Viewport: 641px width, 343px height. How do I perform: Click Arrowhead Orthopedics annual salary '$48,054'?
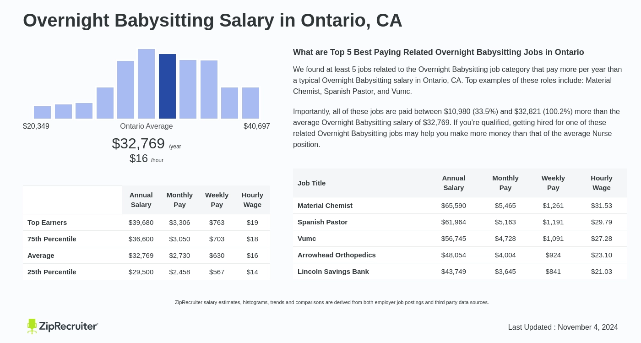tap(454, 255)
